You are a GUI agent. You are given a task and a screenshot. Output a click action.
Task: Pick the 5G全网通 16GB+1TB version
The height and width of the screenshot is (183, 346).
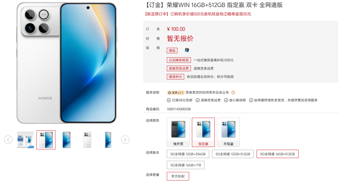point(186,165)
